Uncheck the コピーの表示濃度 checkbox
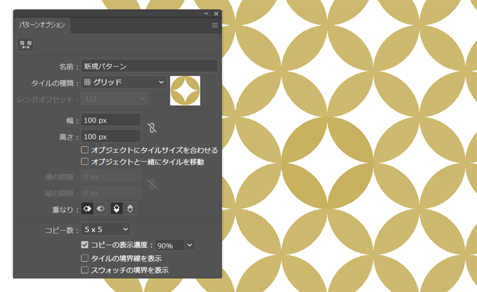Screen dimensions: 477x292 (85, 244)
